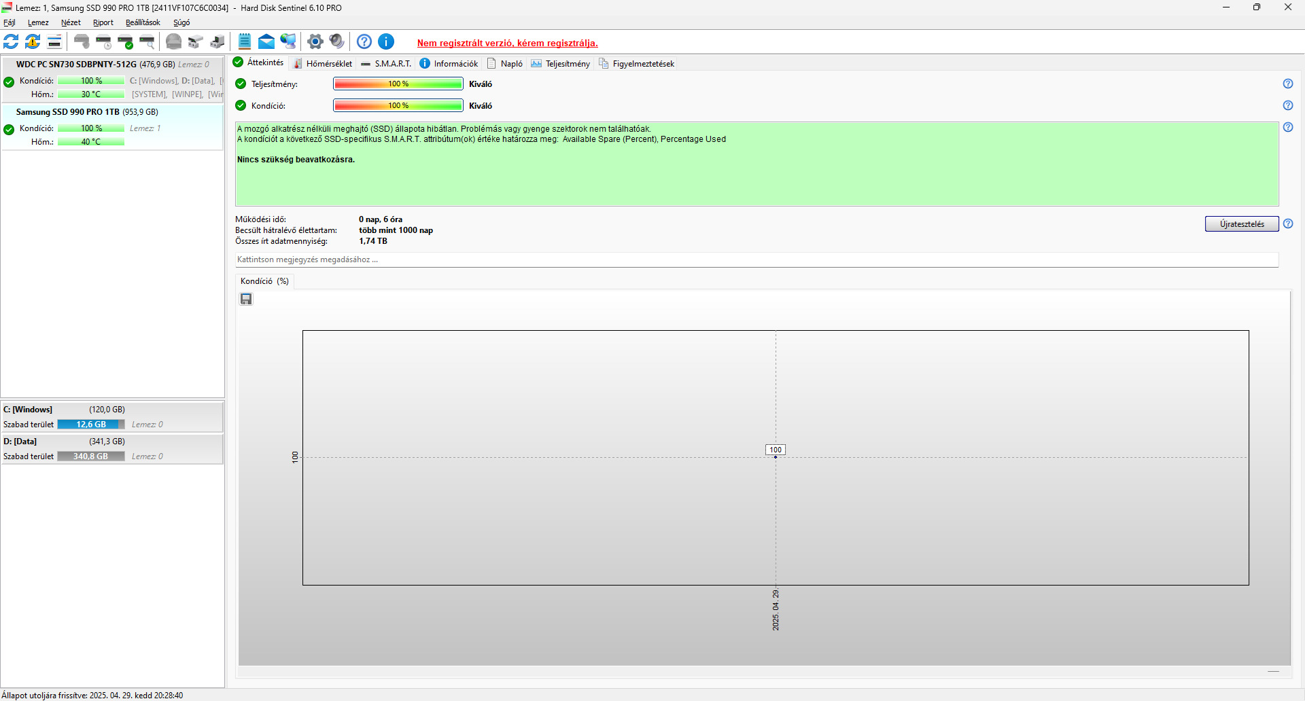Viewport: 1305px width, 701px height.
Task: Click the disk icon with magnifying glass
Action: pos(147,41)
